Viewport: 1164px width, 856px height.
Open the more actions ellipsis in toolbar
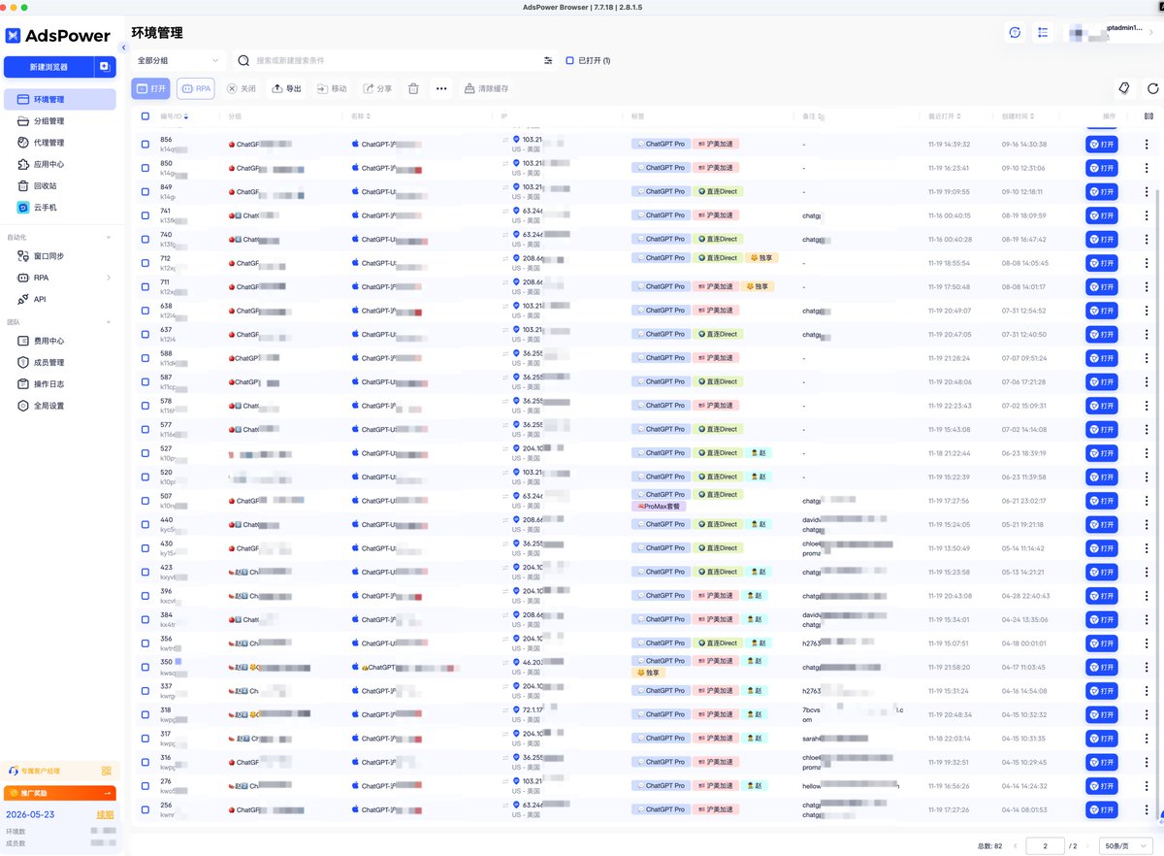[441, 88]
